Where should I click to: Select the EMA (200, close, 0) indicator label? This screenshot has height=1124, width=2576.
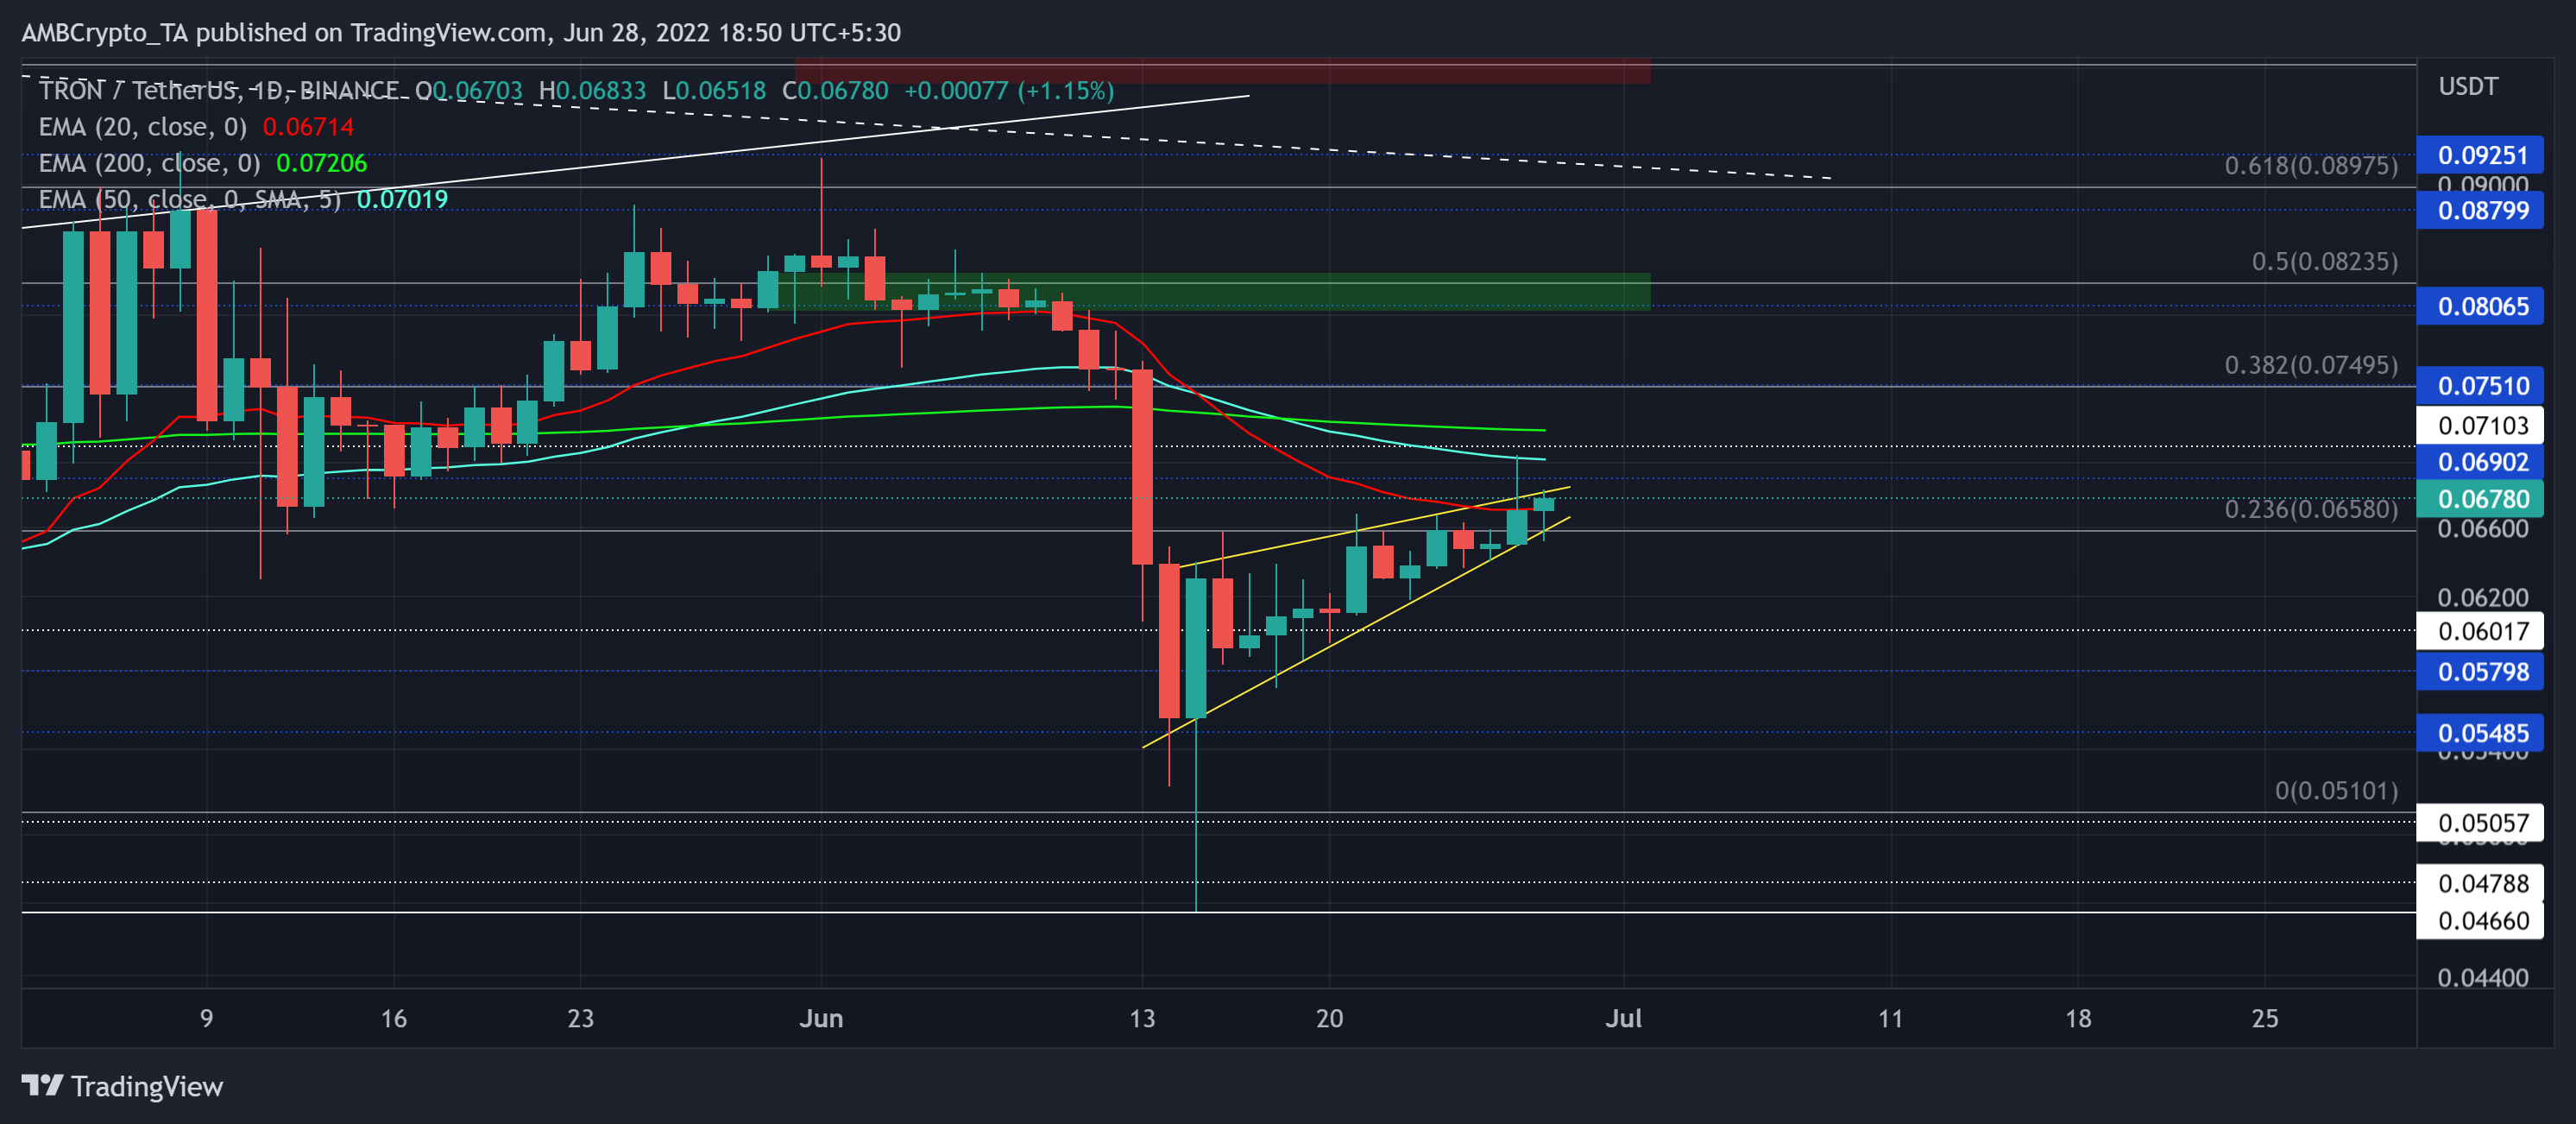149,163
